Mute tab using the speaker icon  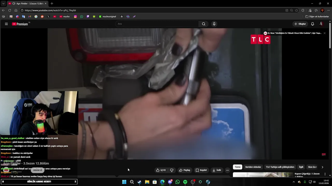(x=13, y=3)
